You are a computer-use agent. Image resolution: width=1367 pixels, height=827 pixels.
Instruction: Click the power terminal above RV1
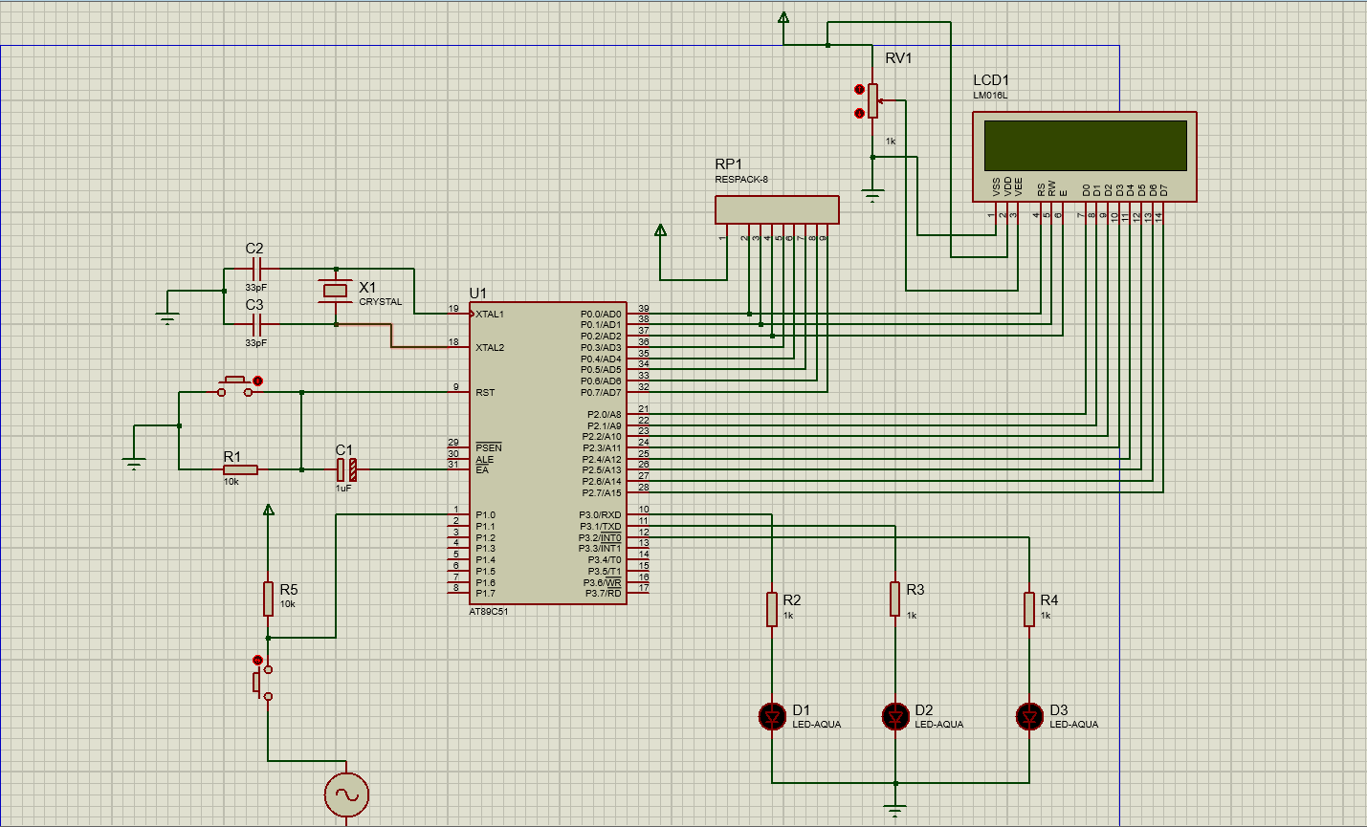[783, 17]
